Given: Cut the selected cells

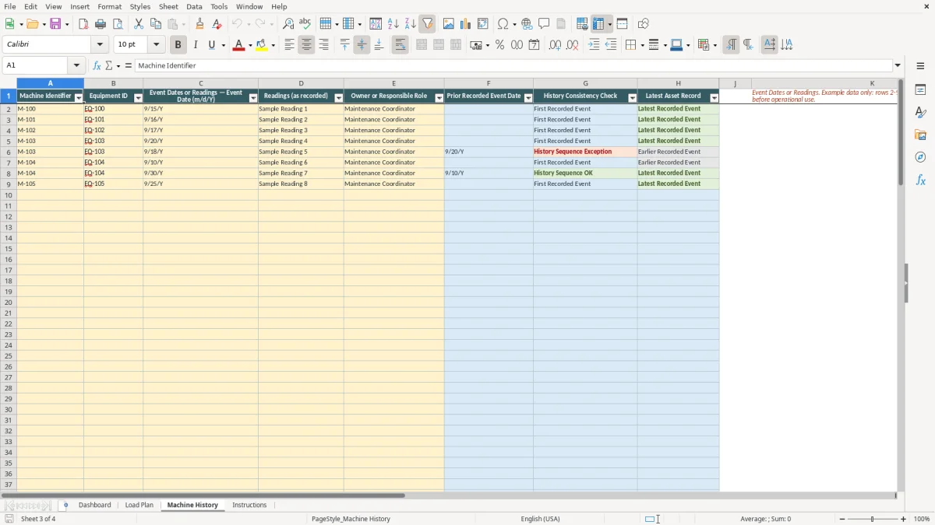Looking at the screenshot, I should (x=139, y=24).
